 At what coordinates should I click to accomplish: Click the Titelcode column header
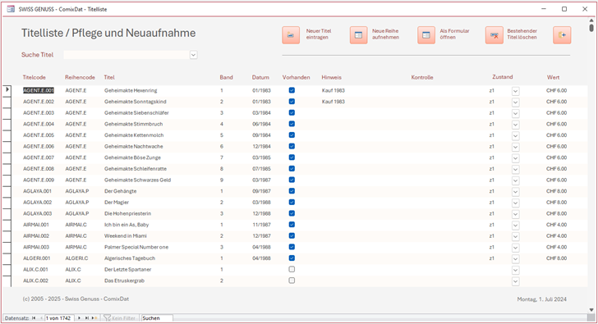click(34, 77)
